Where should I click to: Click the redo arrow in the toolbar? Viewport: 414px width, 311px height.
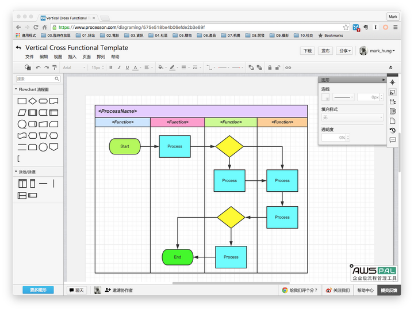47,68
